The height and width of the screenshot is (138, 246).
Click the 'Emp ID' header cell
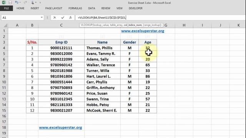pos(61,42)
